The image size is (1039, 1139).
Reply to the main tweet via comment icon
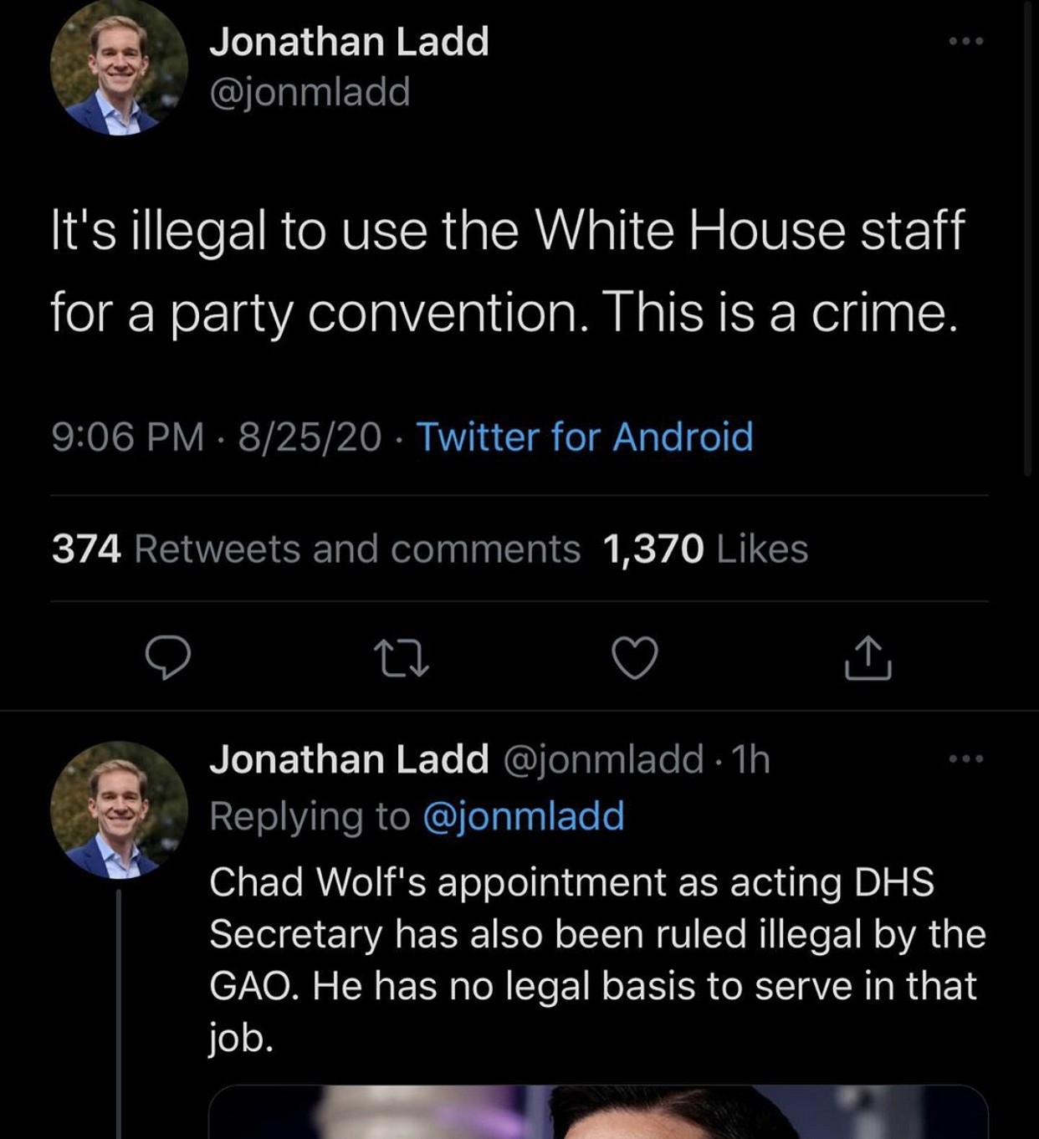click(168, 657)
